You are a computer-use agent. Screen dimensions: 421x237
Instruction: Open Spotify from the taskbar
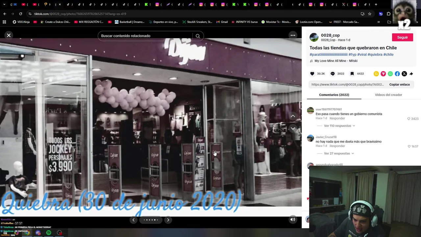49,233
